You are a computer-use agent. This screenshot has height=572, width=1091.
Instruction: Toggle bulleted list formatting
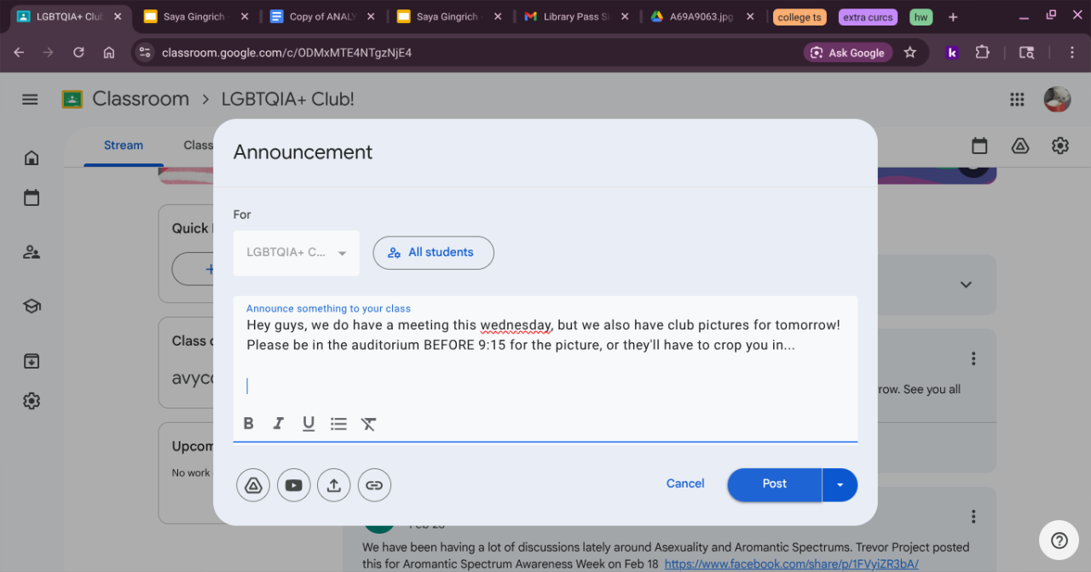tap(338, 424)
